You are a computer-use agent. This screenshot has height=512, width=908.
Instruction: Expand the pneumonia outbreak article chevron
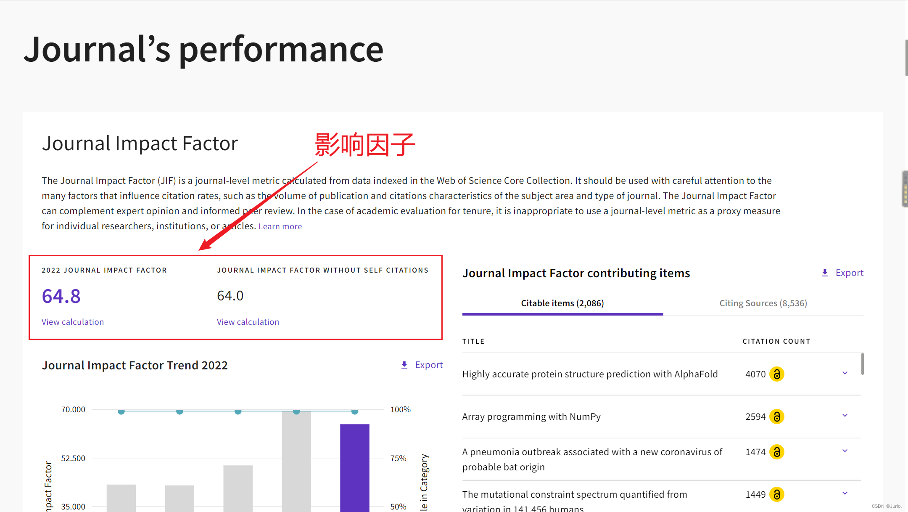click(x=845, y=451)
